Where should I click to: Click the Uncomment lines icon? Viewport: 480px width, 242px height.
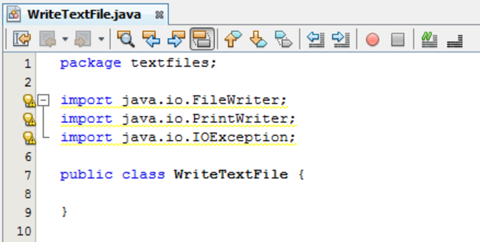click(x=455, y=40)
